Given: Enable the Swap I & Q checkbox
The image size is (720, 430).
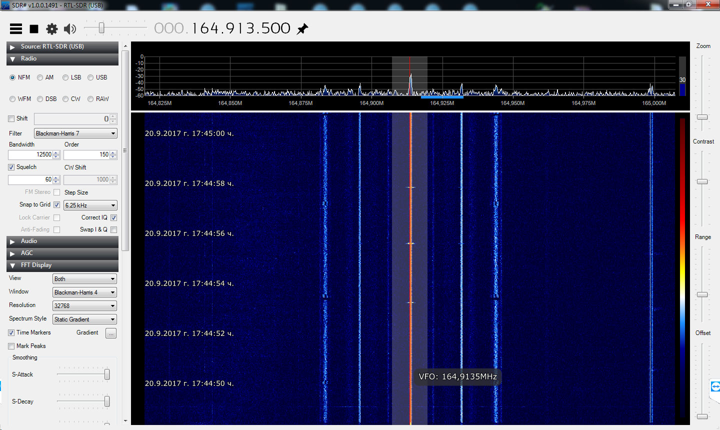Looking at the screenshot, I should pos(113,229).
